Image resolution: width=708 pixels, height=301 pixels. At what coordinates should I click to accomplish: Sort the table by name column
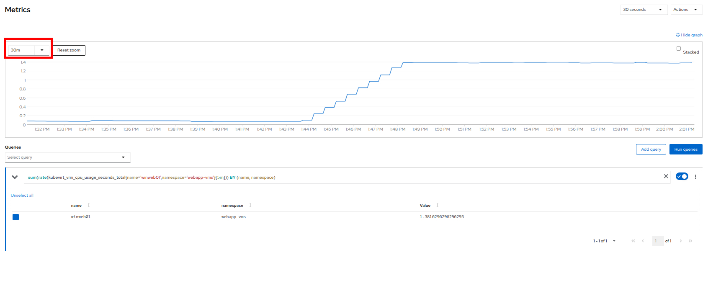pos(80,206)
